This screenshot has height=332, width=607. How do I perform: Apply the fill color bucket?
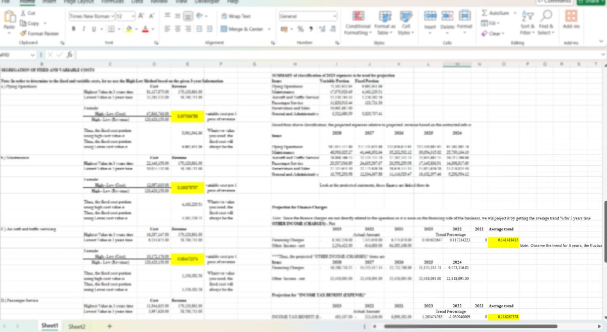(x=129, y=29)
